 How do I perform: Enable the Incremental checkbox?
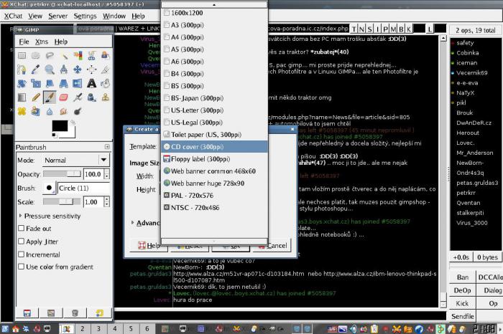(21, 254)
